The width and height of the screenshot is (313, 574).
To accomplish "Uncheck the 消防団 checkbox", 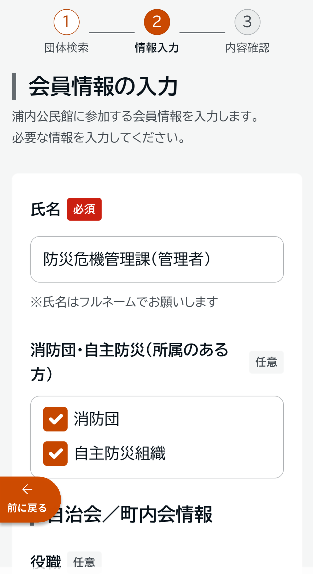I will [x=55, y=419].
